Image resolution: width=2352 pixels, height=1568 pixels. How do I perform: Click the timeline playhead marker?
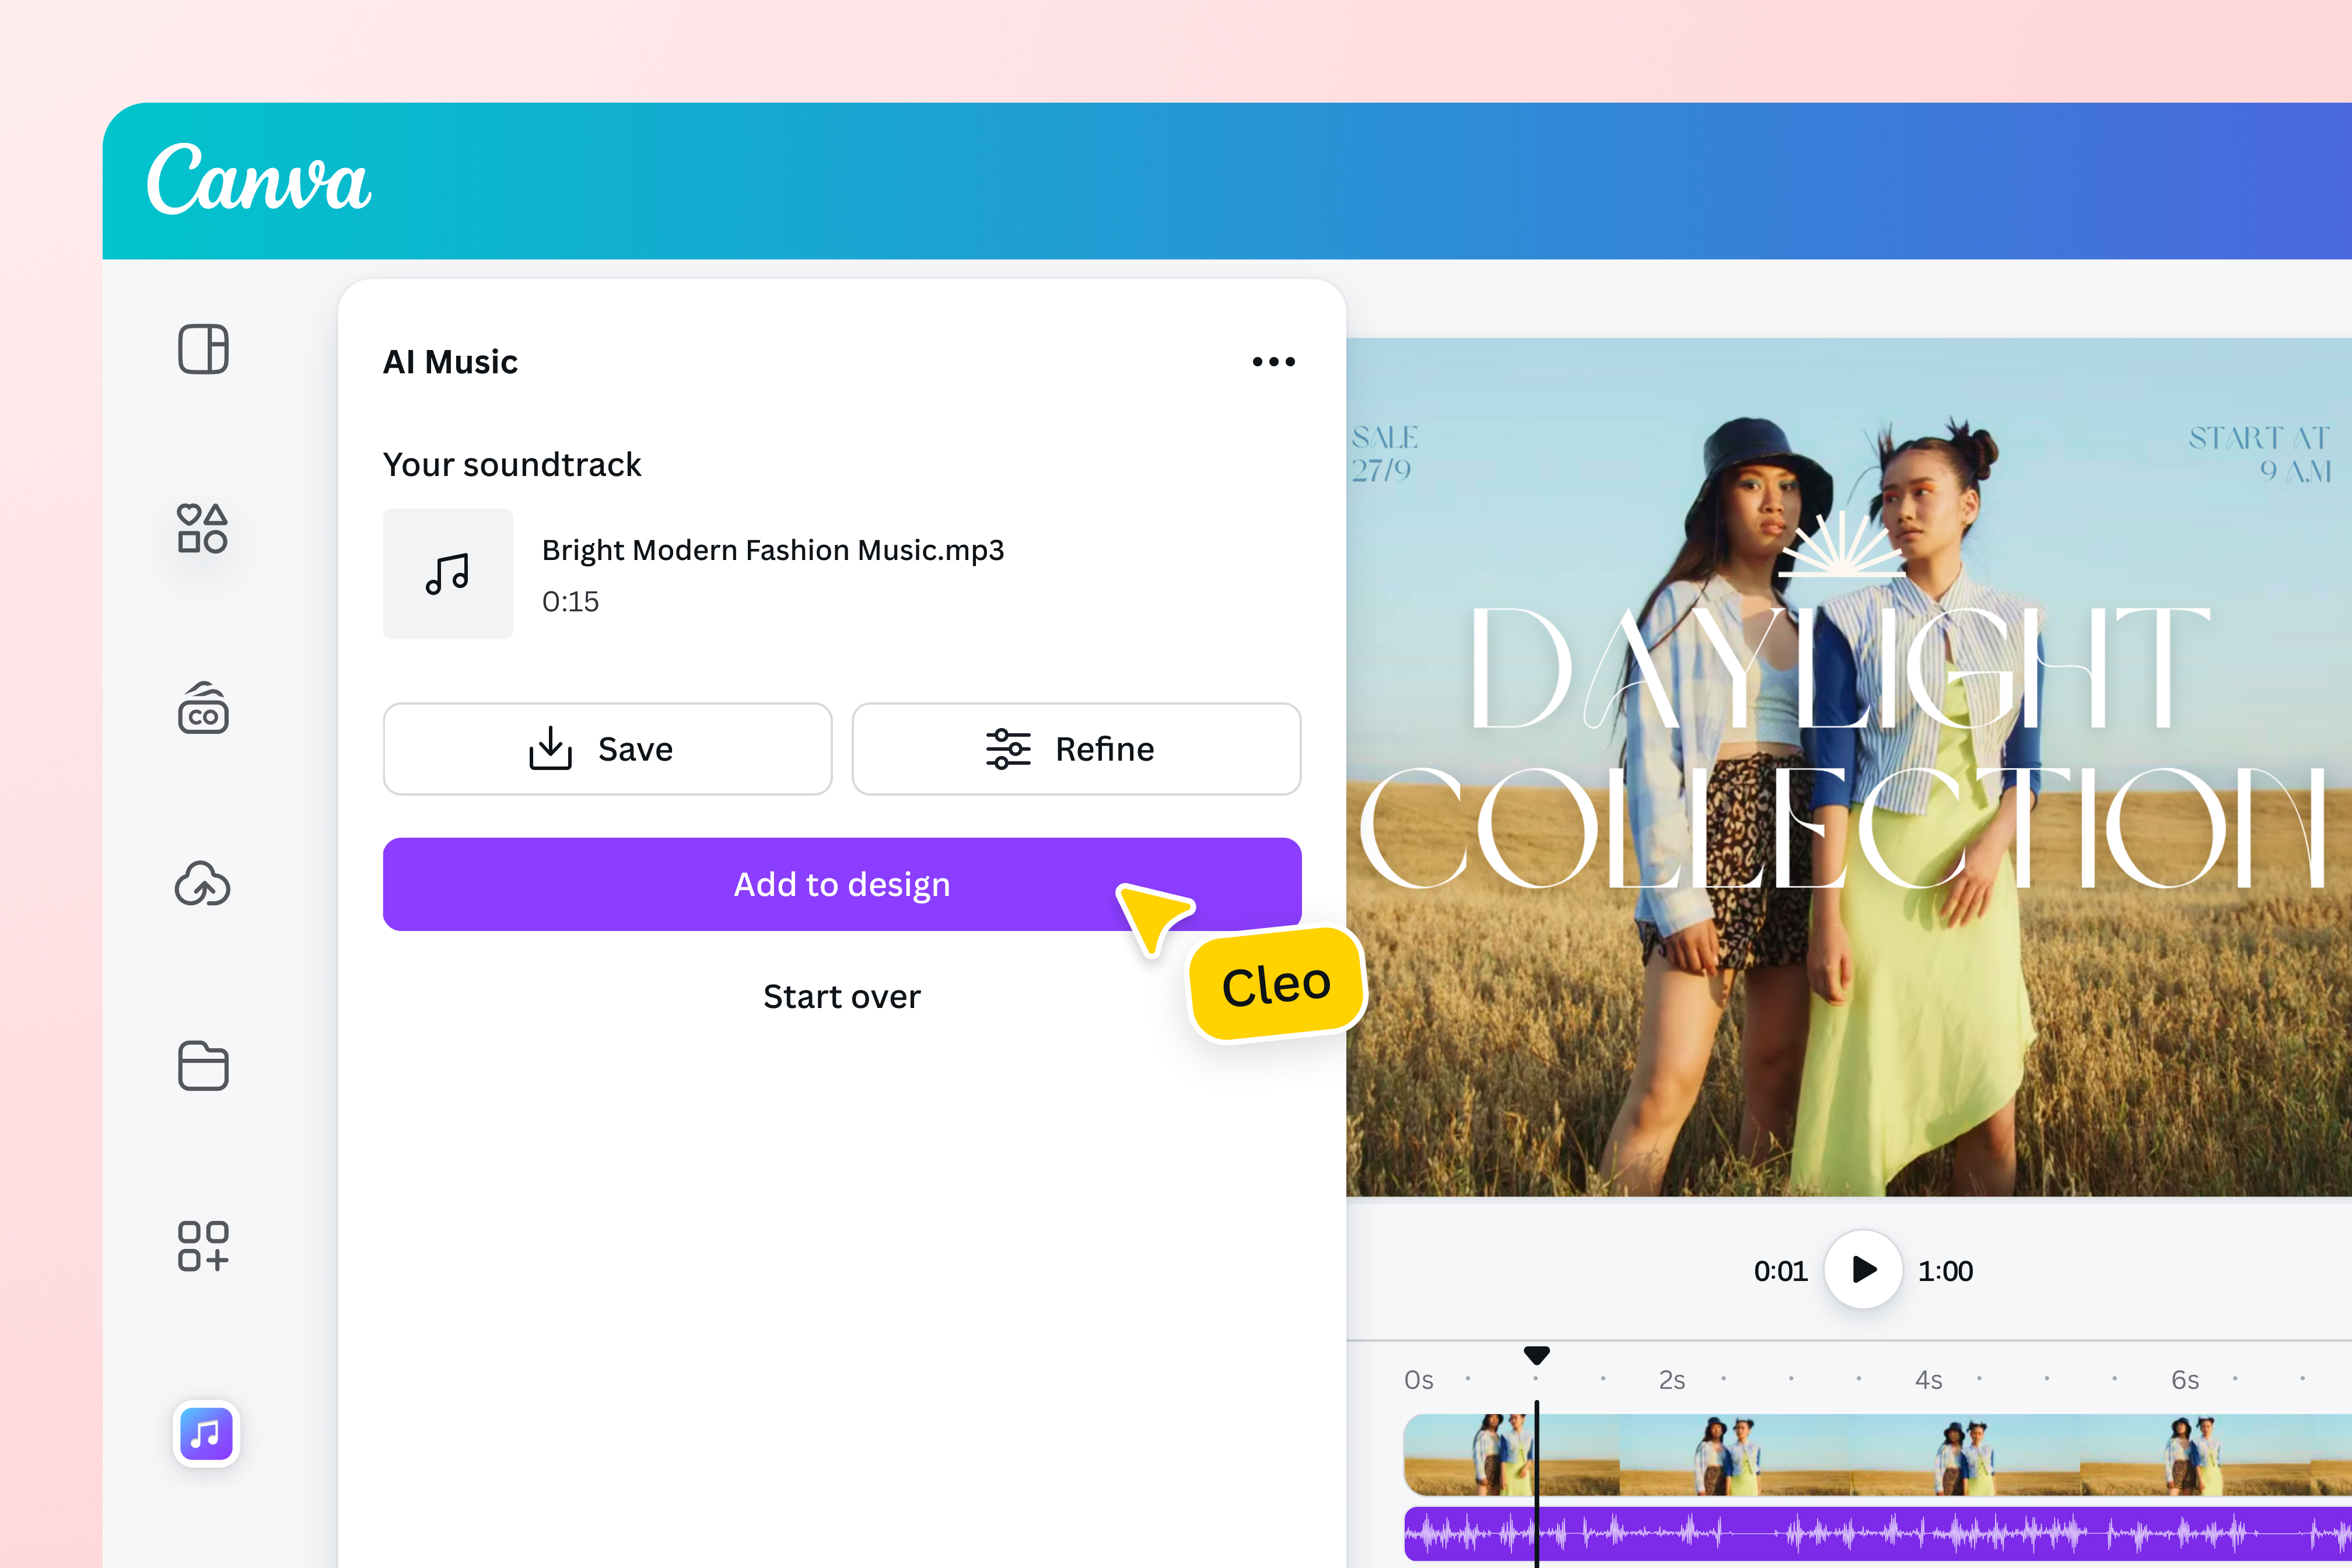[1537, 1356]
